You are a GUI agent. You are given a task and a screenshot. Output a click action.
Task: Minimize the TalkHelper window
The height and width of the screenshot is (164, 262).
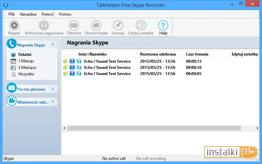pyautogui.click(x=232, y=4)
